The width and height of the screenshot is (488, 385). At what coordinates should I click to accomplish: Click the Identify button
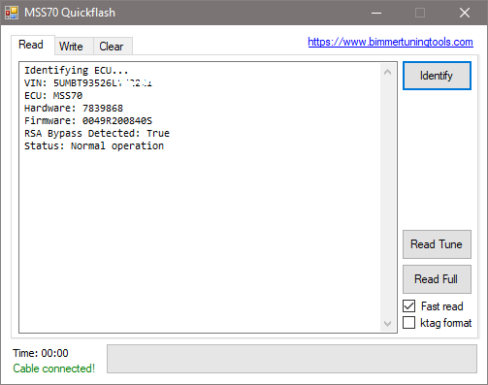click(437, 76)
